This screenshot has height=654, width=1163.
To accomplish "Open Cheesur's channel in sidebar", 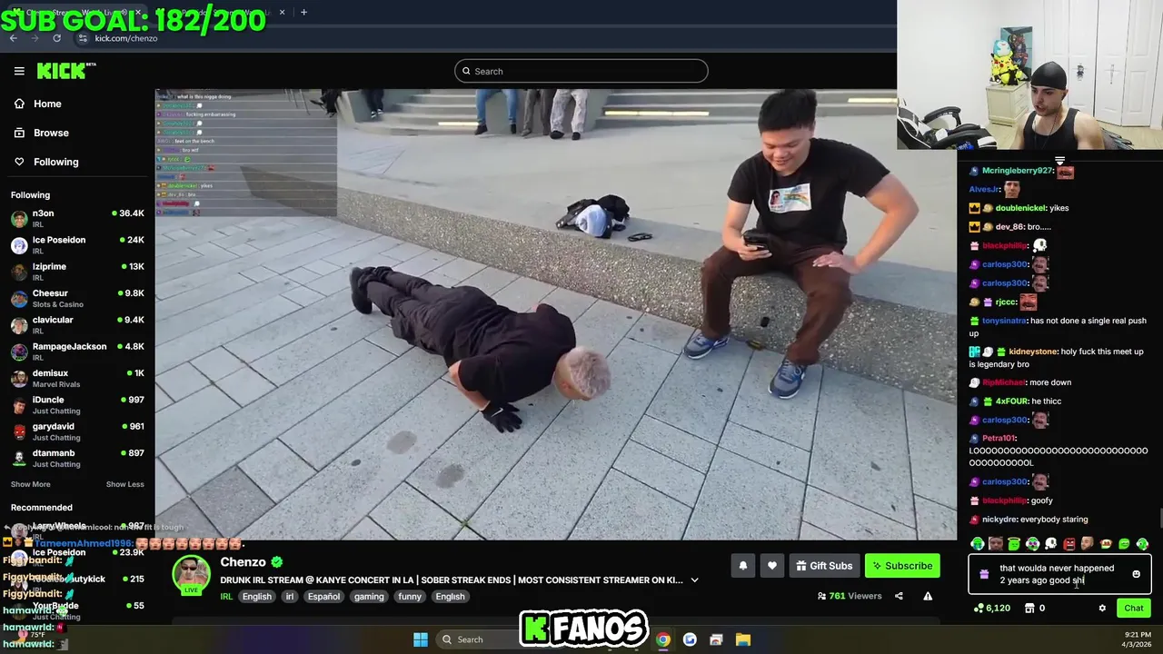I will 77,298.
